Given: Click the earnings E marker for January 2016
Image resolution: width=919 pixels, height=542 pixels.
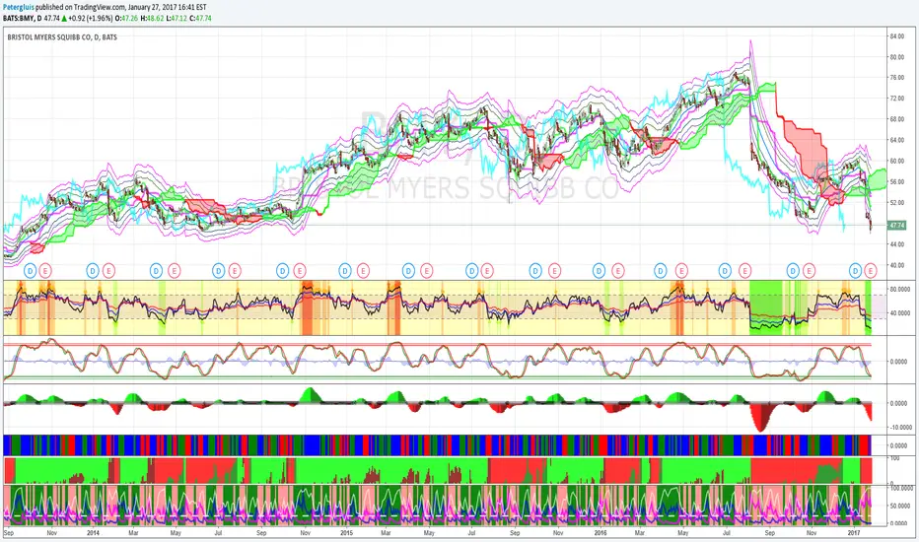Looking at the screenshot, I should pos(617,271).
